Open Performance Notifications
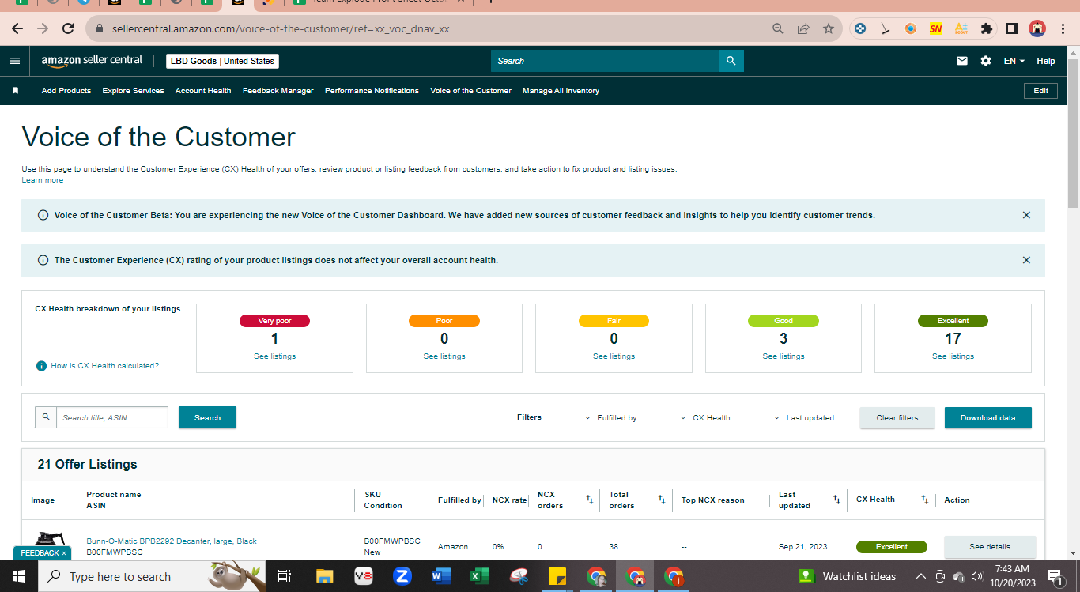 point(372,91)
